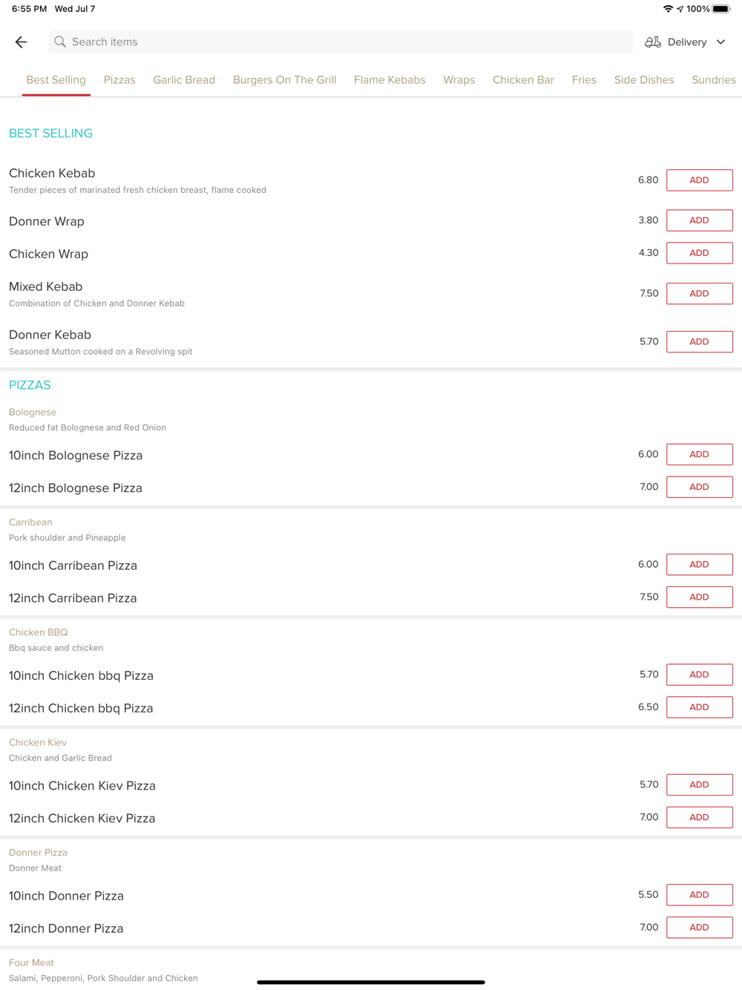Switch to the Pizzas tab
Image resolution: width=742 pixels, height=990 pixels.
(119, 80)
